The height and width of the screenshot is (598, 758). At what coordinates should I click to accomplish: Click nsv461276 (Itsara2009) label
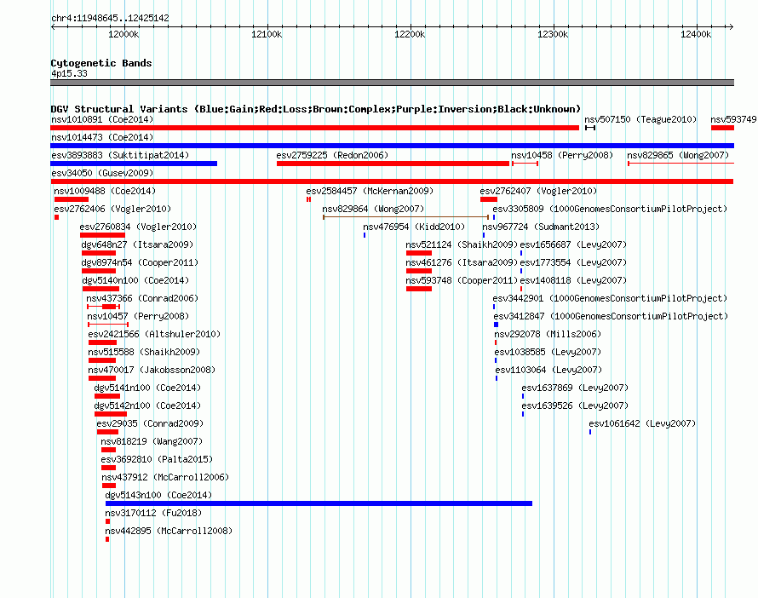click(x=462, y=262)
